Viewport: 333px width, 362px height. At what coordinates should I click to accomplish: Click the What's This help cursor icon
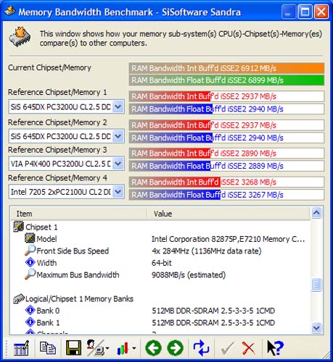click(275, 348)
